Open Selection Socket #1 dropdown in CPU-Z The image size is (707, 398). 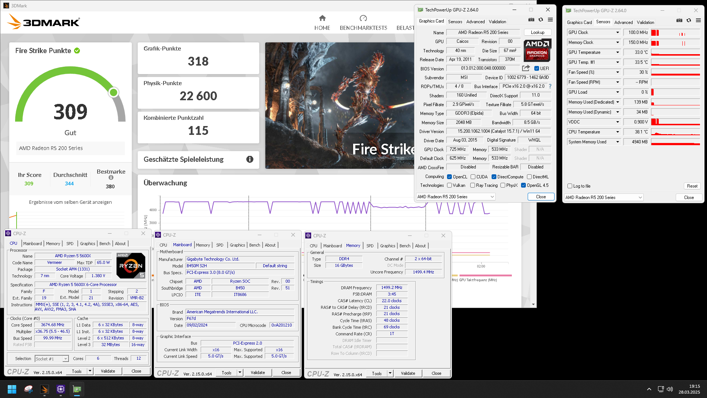52,359
